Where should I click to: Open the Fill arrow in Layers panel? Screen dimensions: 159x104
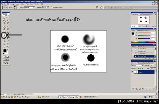tap(155, 68)
